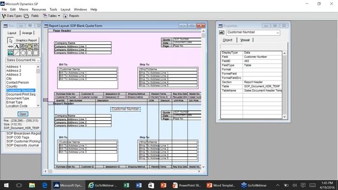Select the calculated field tool in Toolbox

coord(23,46)
